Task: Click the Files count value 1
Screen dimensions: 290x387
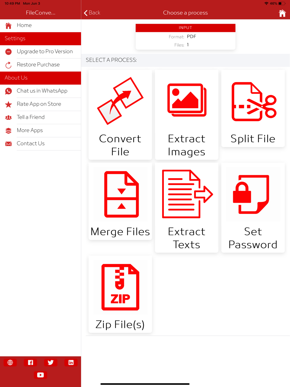Action: pos(188,45)
